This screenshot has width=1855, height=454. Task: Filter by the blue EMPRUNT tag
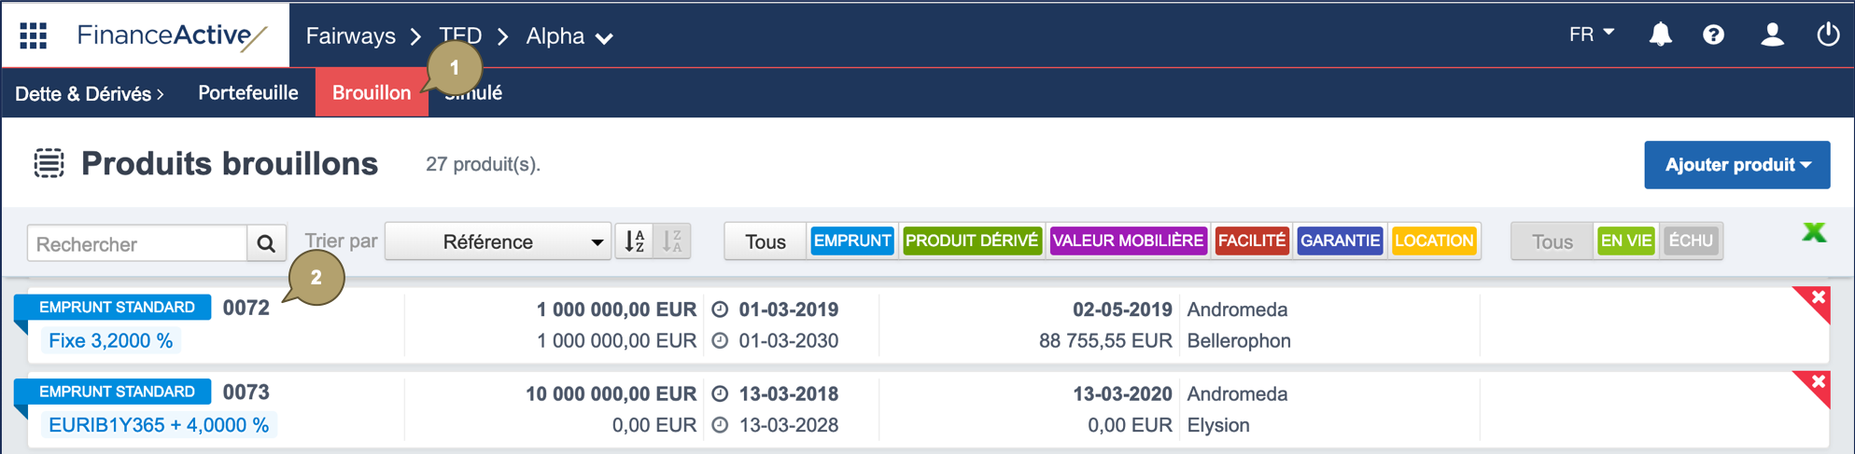click(851, 241)
